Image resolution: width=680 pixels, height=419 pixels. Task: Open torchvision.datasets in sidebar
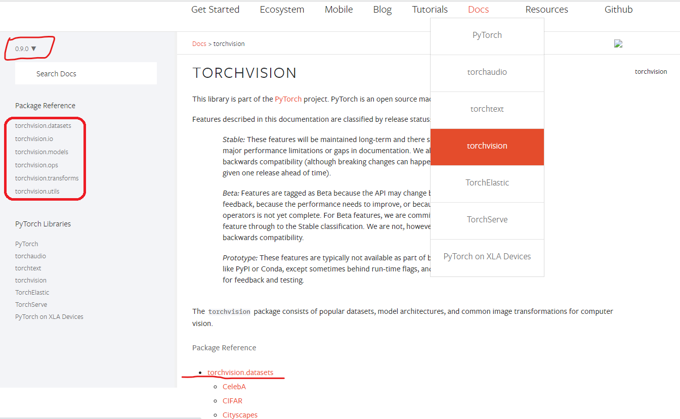click(43, 126)
